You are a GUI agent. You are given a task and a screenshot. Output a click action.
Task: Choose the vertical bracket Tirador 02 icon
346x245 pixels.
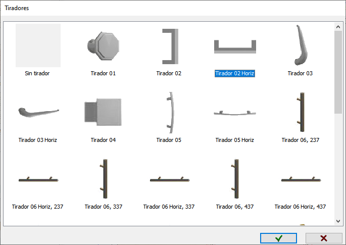[170, 46]
